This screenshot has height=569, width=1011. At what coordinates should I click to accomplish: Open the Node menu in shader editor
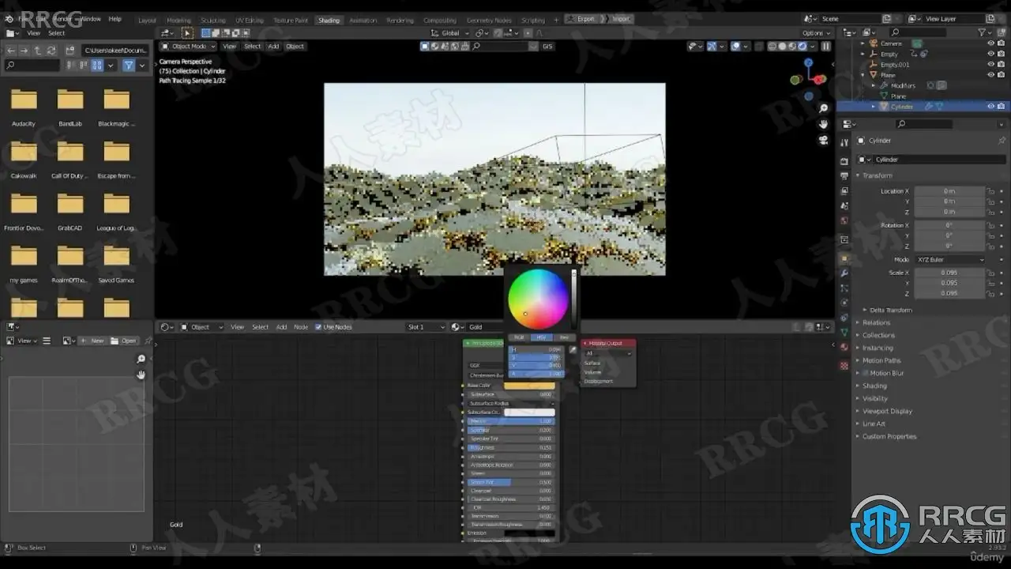pyautogui.click(x=301, y=326)
